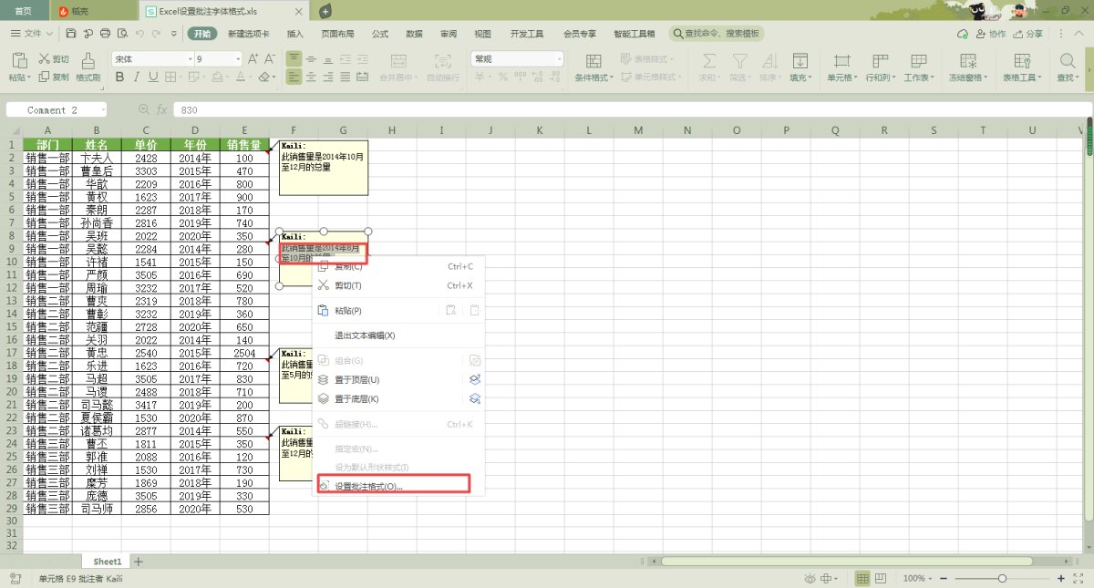Viewport: 1094px width, 588px height.
Task: Click the Print icon in quick access toolbar
Action: click(105, 34)
